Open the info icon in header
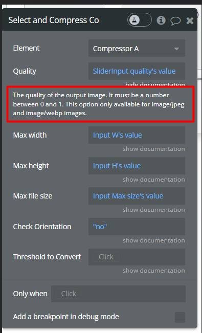202x333 pixels. (x=161, y=20)
